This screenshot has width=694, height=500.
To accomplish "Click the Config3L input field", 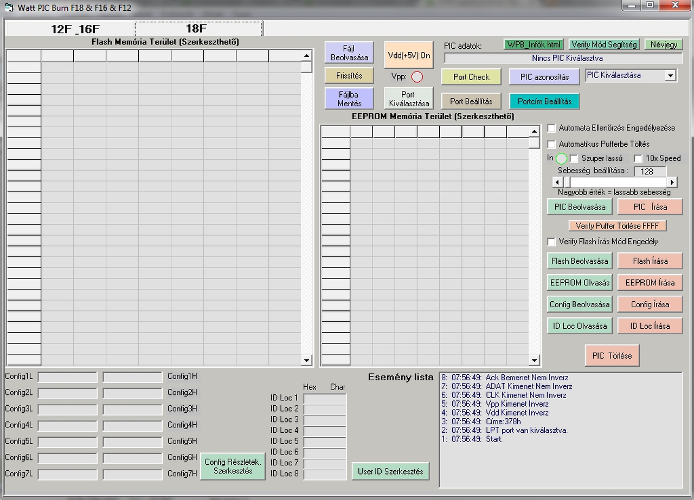I will pyautogui.click(x=67, y=410).
